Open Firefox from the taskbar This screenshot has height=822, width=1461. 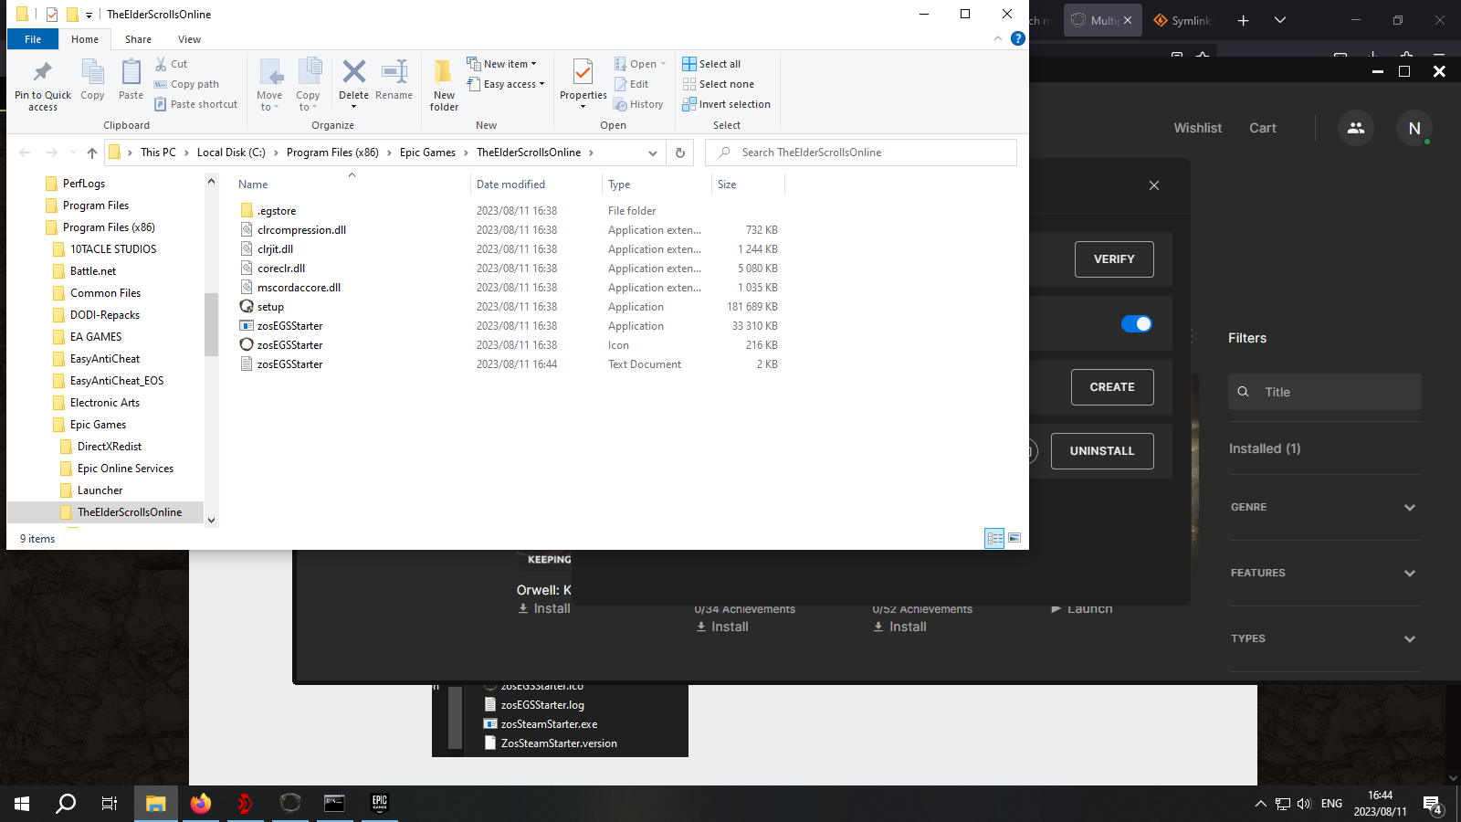[x=201, y=803]
